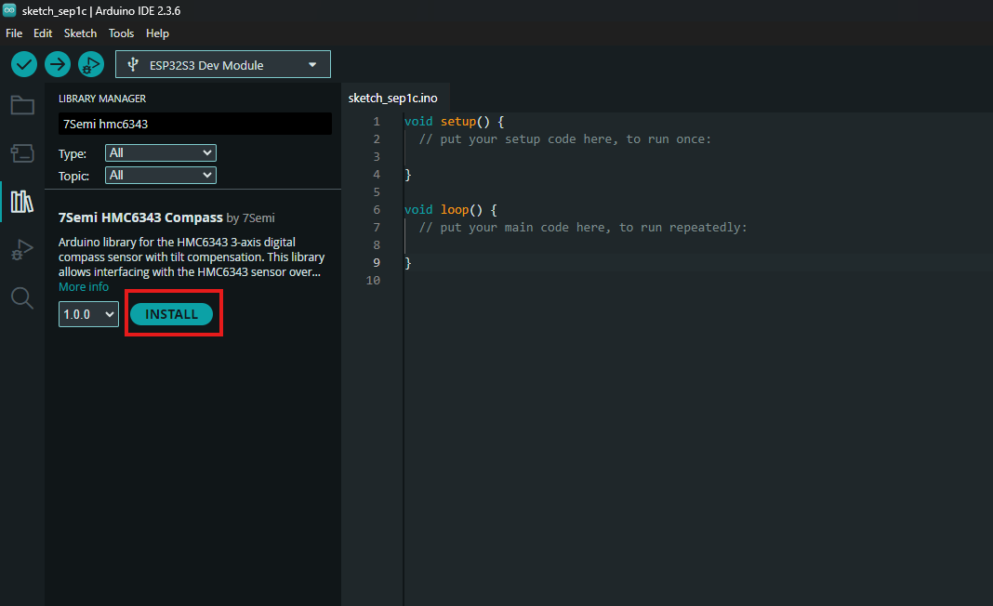
Task: Open the Tools menu
Action: (121, 33)
